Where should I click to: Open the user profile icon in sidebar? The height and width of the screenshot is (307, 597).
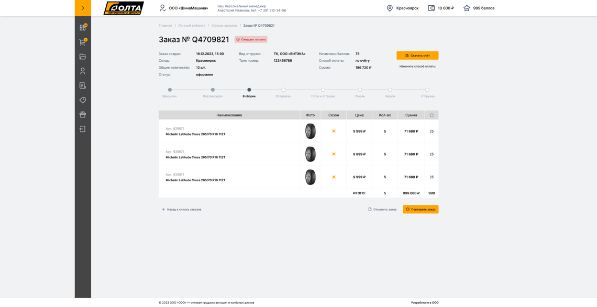[83, 71]
